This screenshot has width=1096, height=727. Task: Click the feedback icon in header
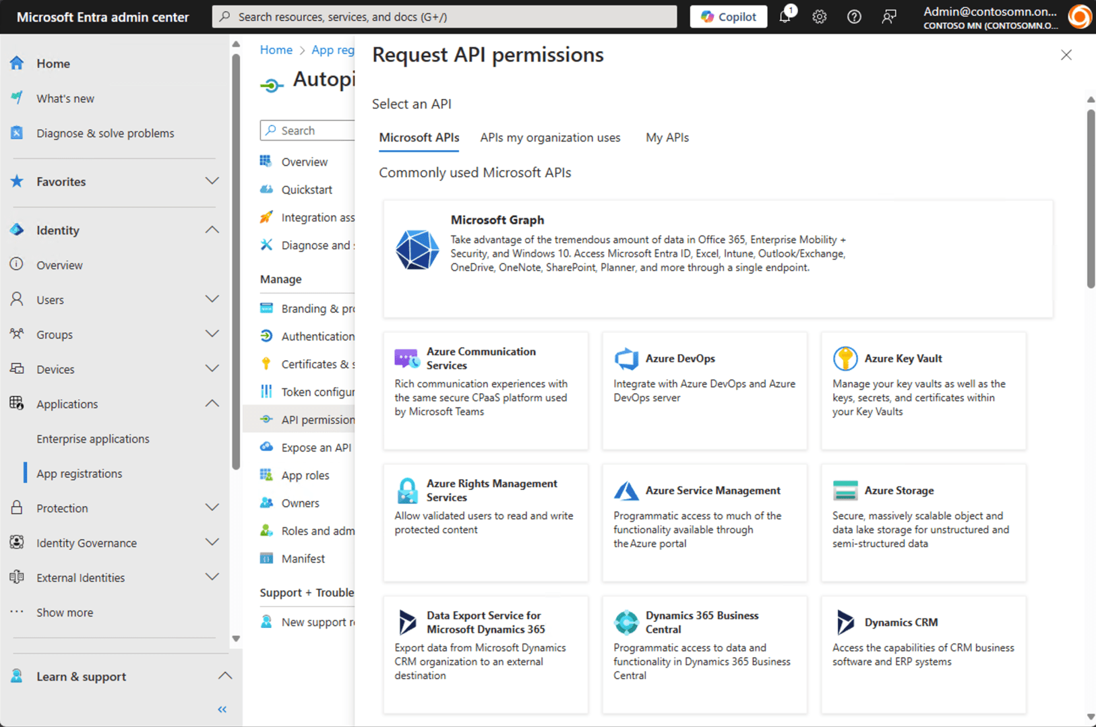889,17
